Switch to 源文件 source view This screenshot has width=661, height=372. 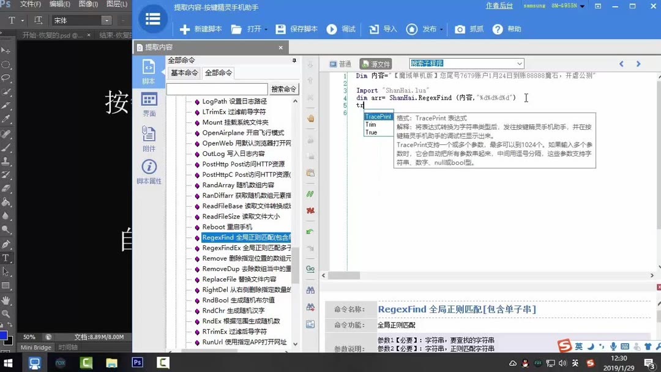point(374,63)
